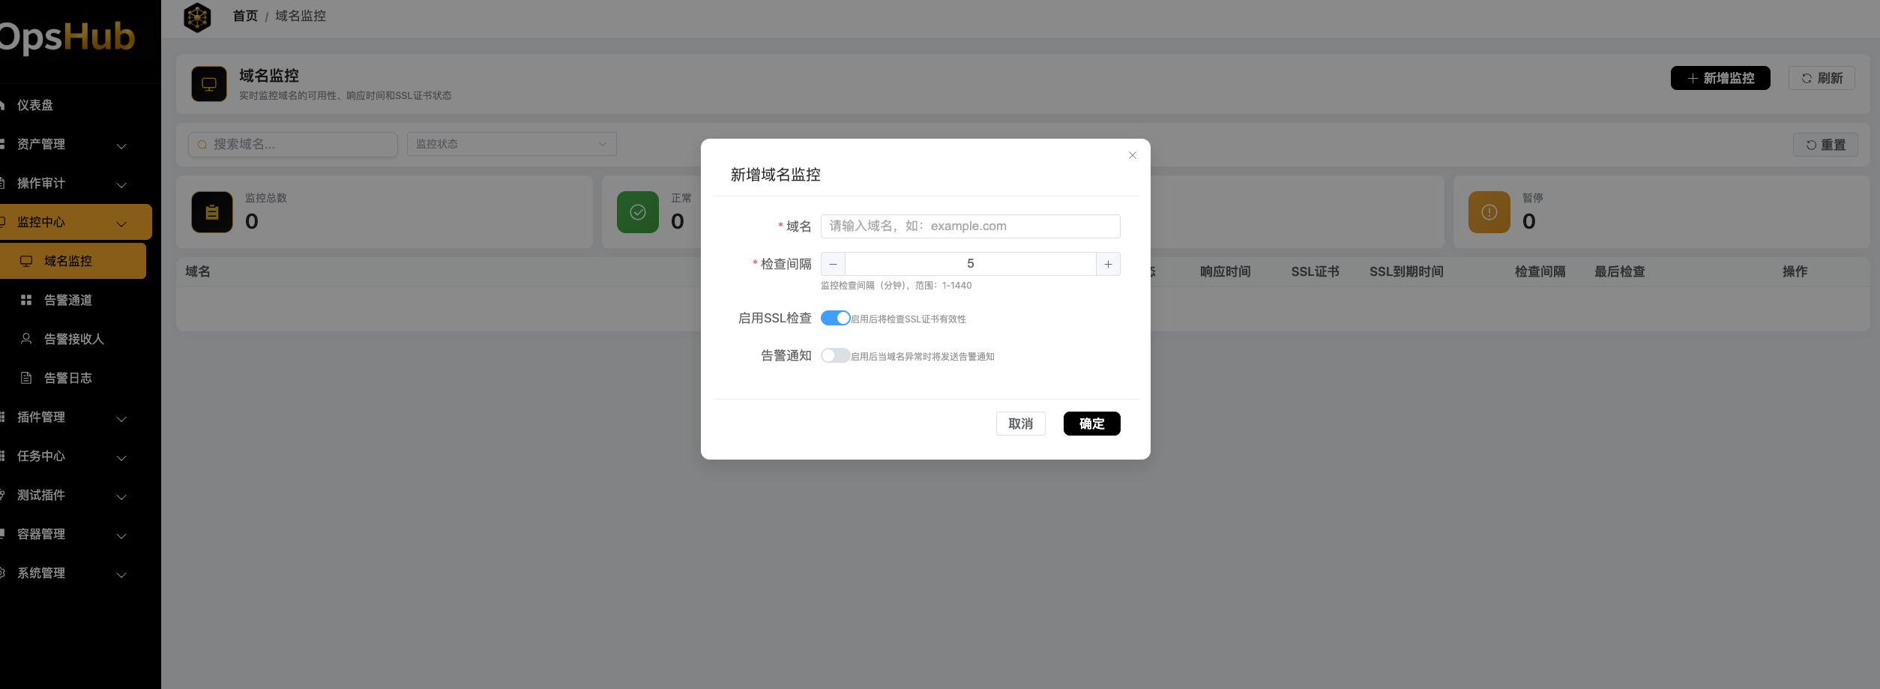Click the refresh icon on the 刷新 button
The height and width of the screenshot is (689, 1880).
1806,78
